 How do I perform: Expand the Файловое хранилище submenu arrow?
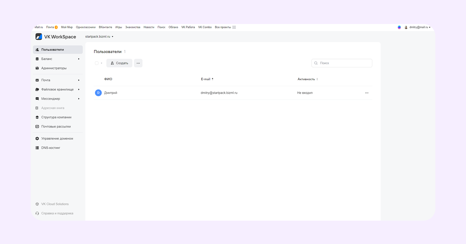tap(79, 90)
